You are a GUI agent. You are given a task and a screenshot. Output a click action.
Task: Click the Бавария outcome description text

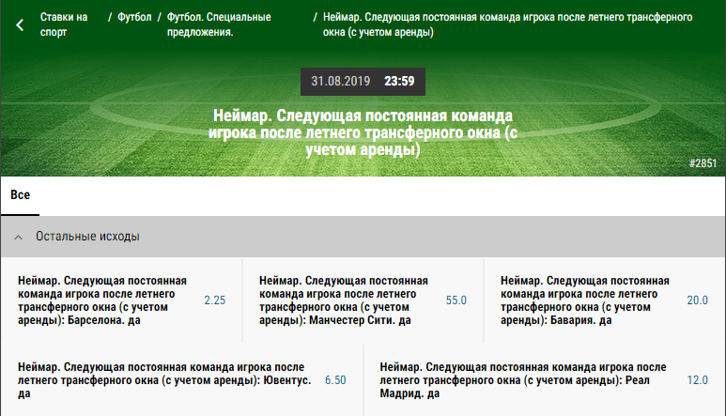pos(585,300)
